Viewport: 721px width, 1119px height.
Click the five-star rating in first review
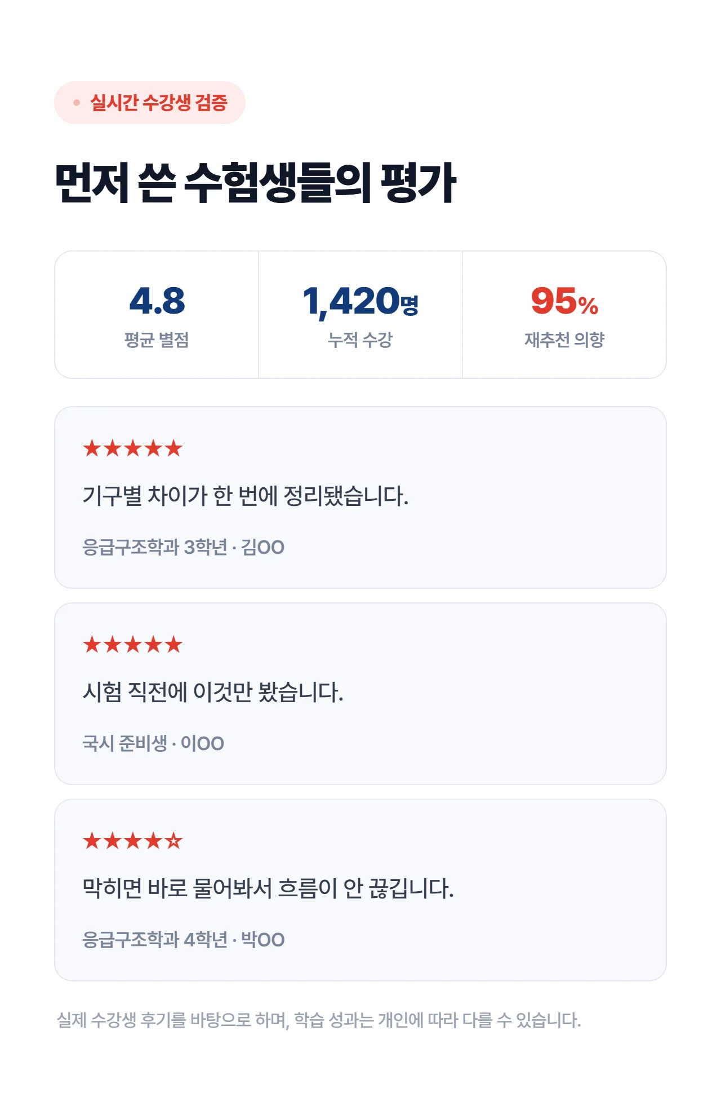click(x=133, y=448)
